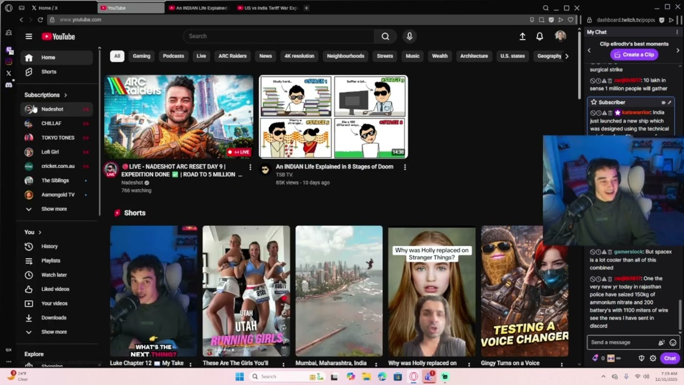
Task: Click the YouTube search input field
Action: click(x=279, y=36)
